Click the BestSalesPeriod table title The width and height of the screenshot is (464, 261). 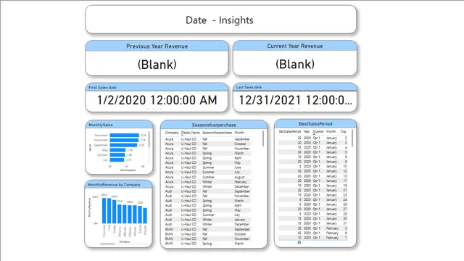point(315,124)
